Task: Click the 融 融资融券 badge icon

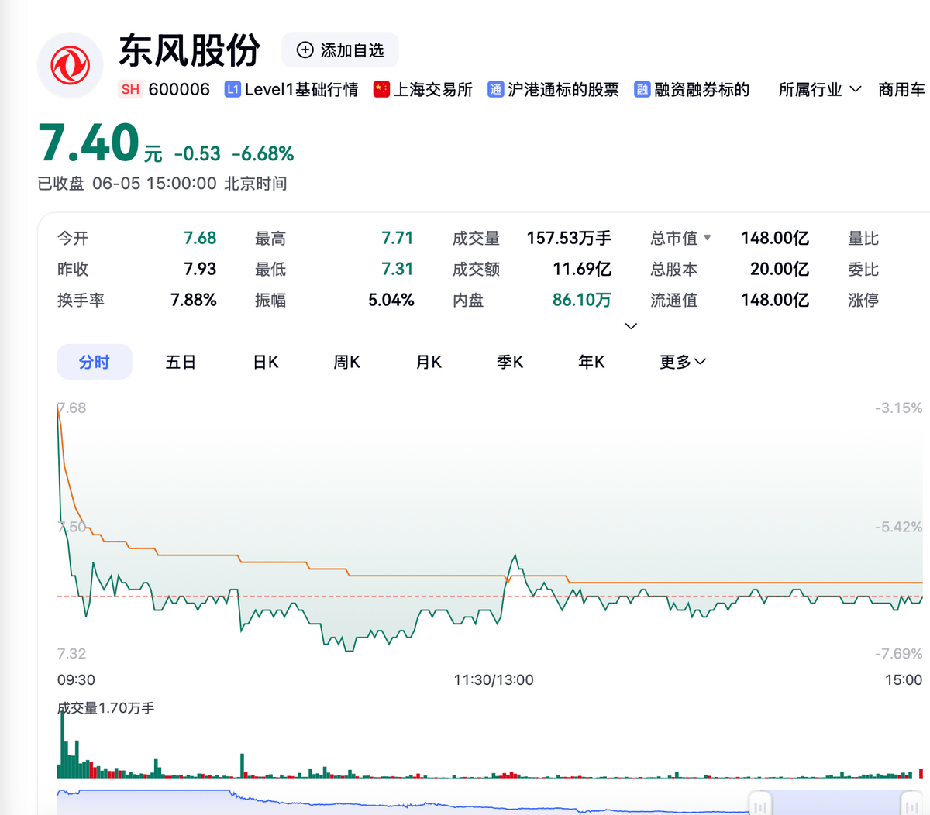Action: pos(642,89)
